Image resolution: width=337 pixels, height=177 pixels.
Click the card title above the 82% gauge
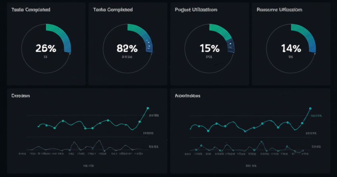point(113,10)
